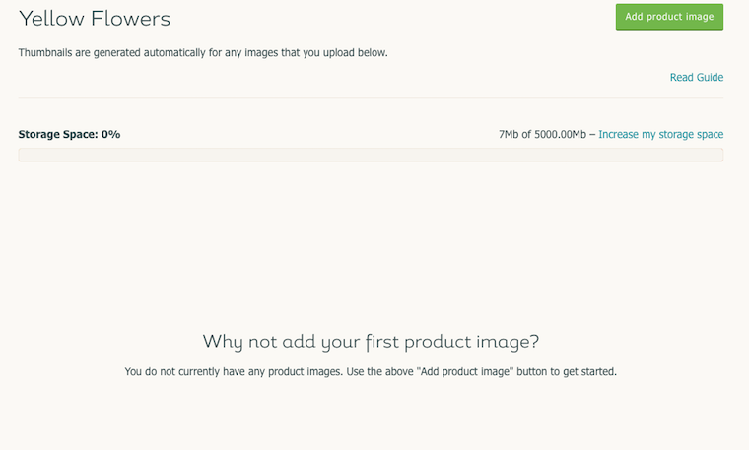Viewport: 749px width, 450px height.
Task: Click the Why not add your first product image heading
Action: point(371,342)
